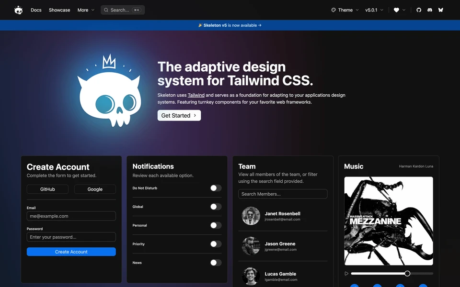
Task: Click the Skeleton skull logo in navbar
Action: click(x=19, y=10)
